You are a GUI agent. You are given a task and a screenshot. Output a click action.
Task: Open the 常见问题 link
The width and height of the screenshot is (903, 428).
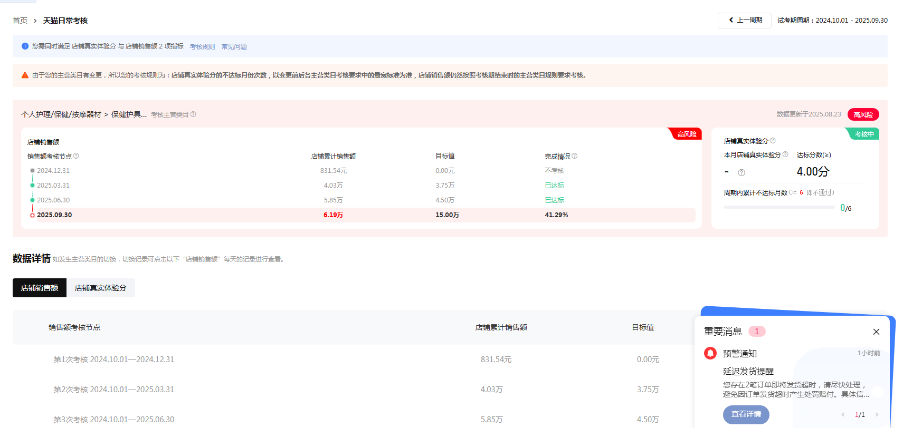(234, 47)
